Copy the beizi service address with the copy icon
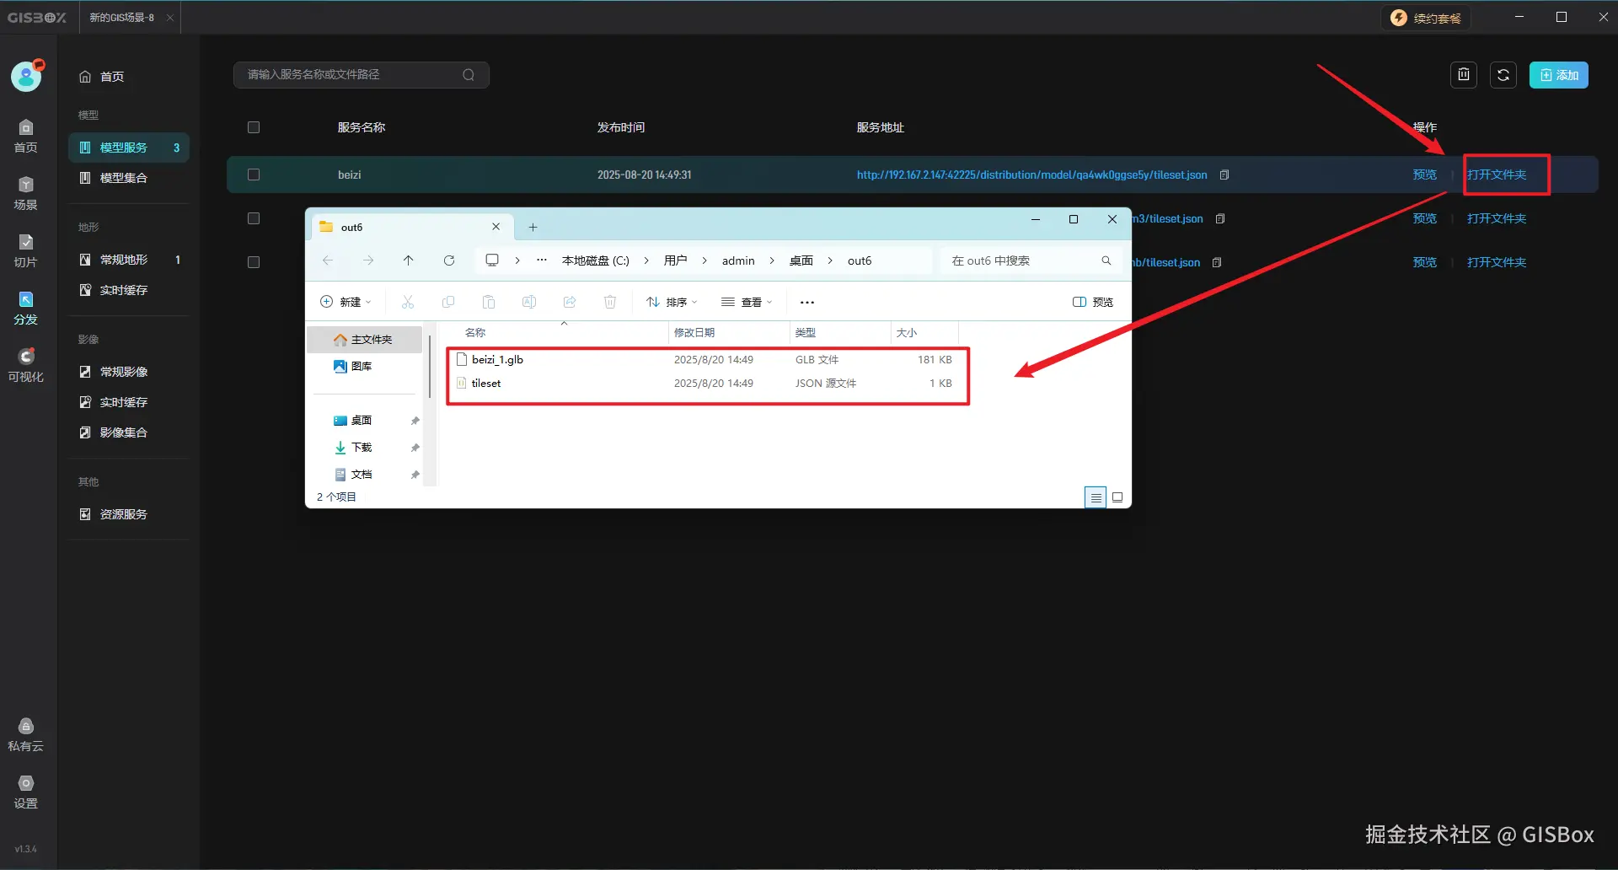 pyautogui.click(x=1224, y=175)
